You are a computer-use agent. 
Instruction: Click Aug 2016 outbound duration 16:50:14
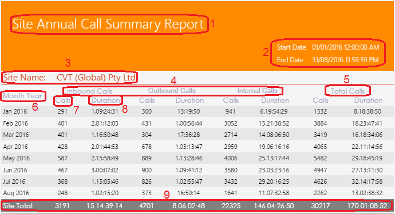(188, 193)
